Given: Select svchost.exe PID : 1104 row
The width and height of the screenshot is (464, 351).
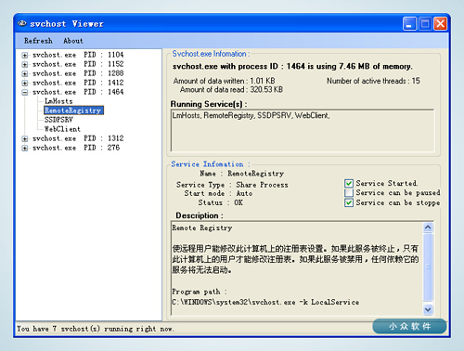Looking at the screenshot, I should (78, 55).
